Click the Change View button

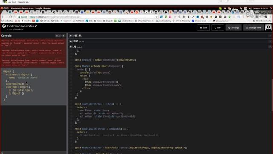pyautogui.click(x=253, y=27)
